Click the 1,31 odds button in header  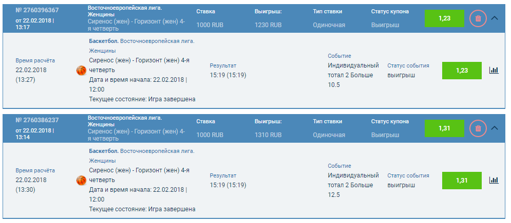444,128
